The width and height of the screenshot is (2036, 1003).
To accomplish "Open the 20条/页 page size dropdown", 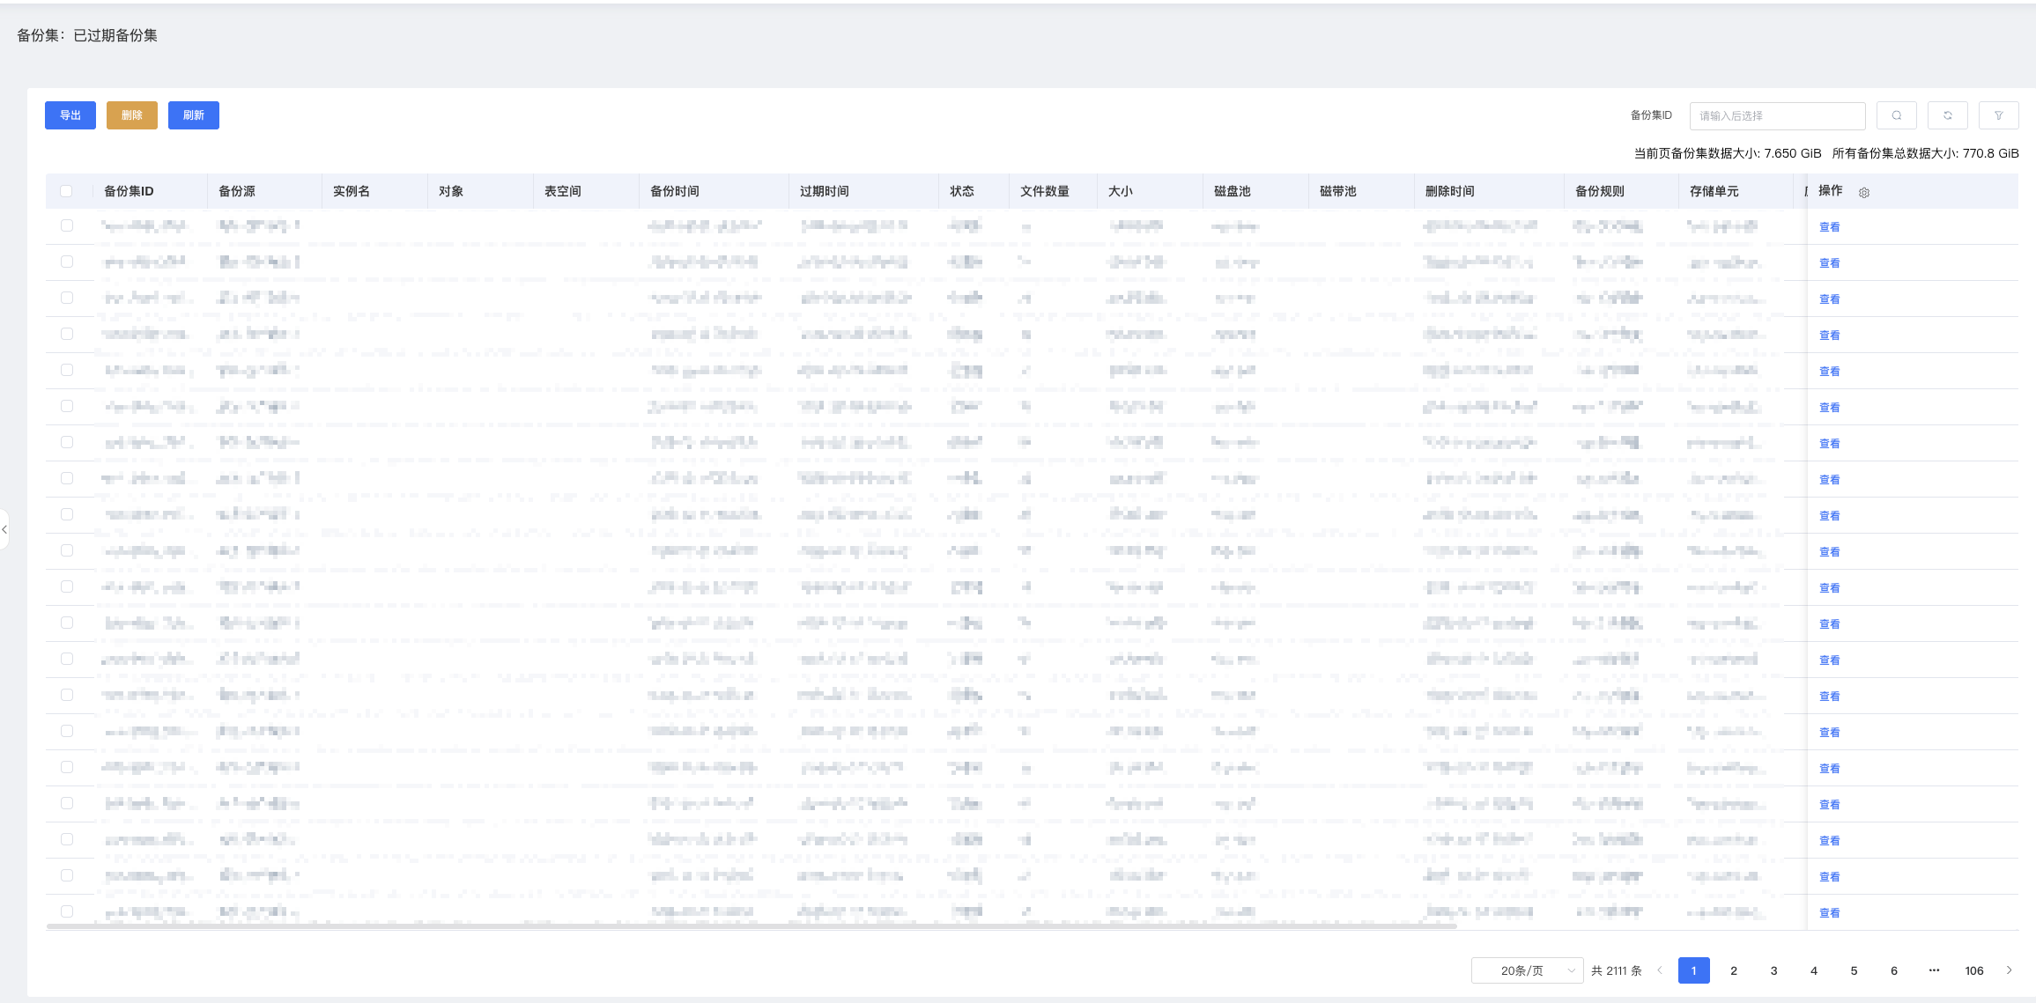I will (x=1527, y=970).
